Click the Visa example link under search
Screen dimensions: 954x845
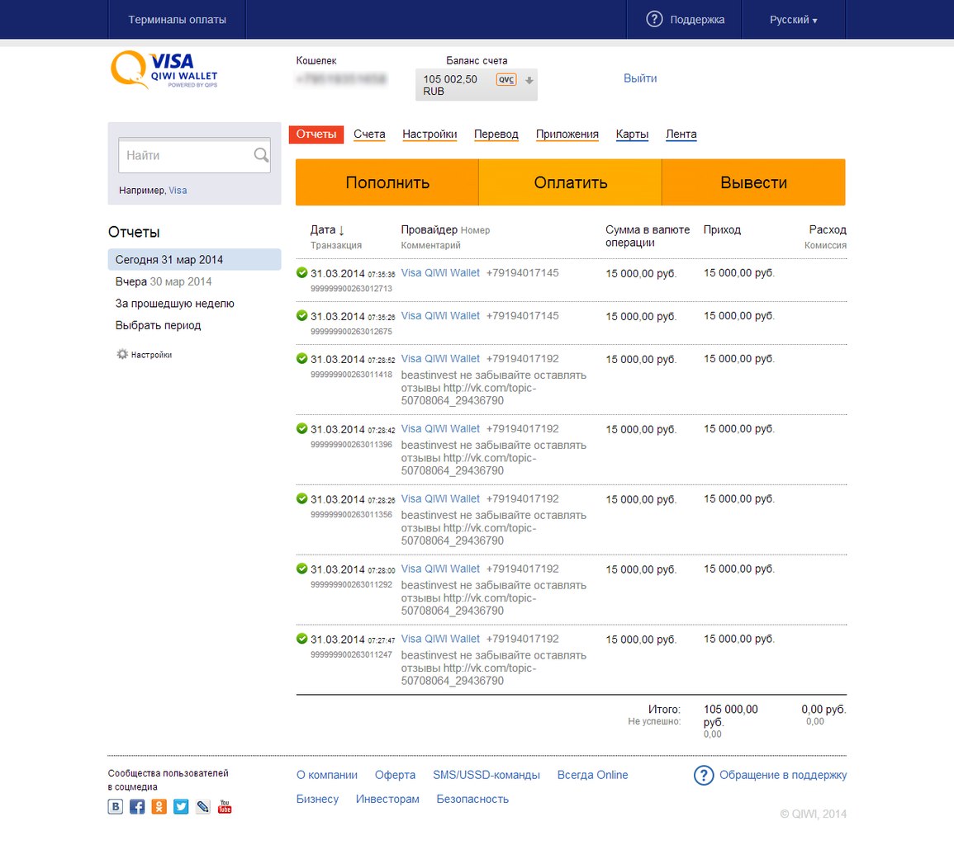(178, 191)
